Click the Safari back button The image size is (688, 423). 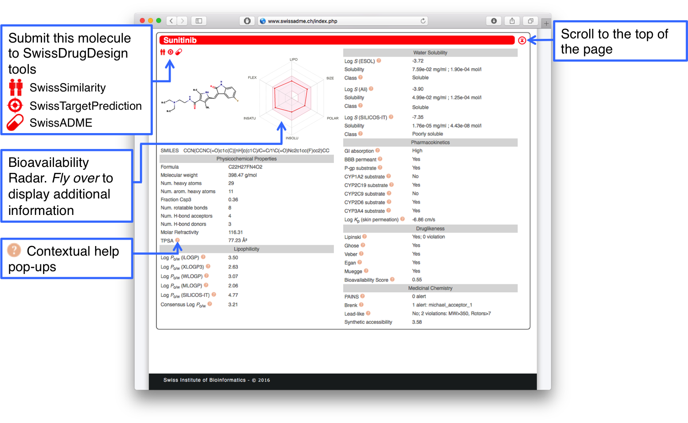172,21
